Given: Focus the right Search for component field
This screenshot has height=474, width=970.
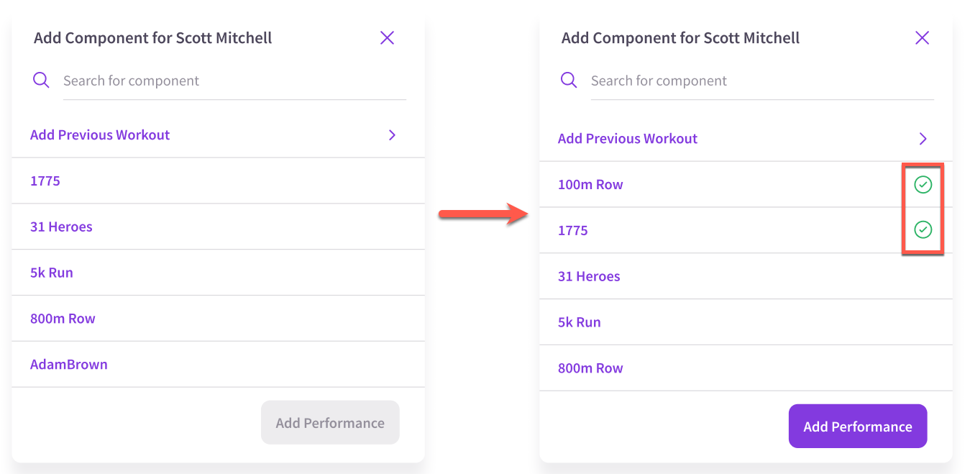Looking at the screenshot, I should point(762,81).
